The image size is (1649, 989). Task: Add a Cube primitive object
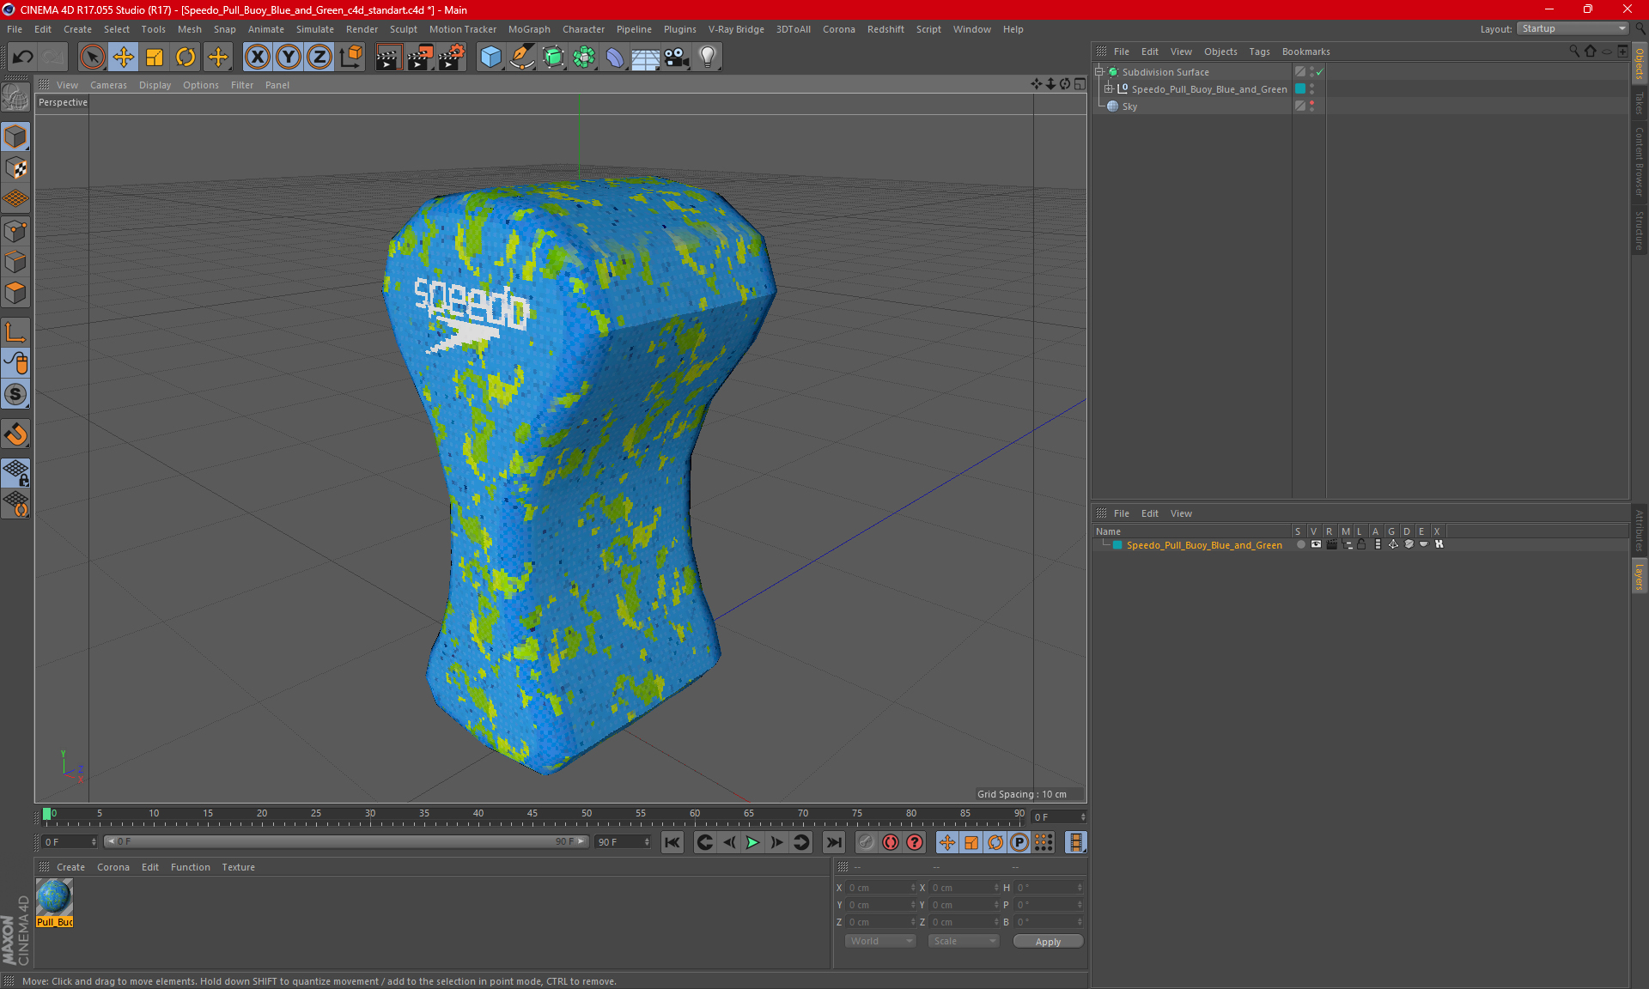tap(490, 58)
